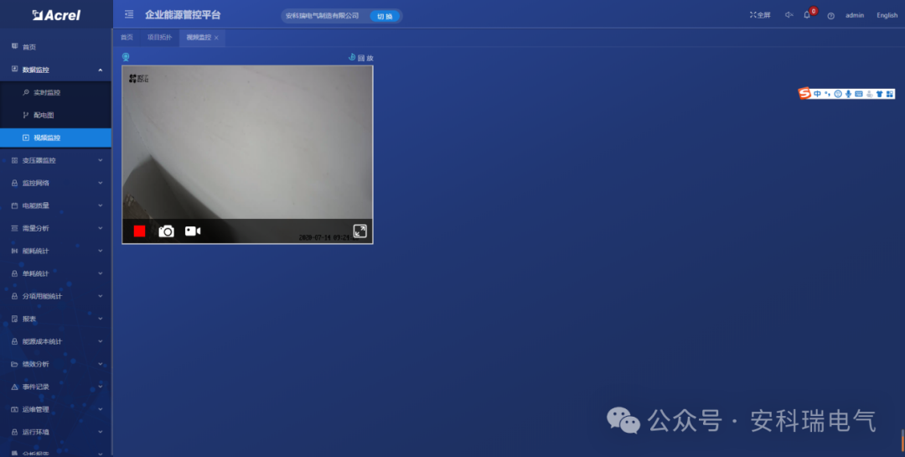The width and height of the screenshot is (905, 457).
Task: Stop the video with red square button
Action: click(140, 231)
